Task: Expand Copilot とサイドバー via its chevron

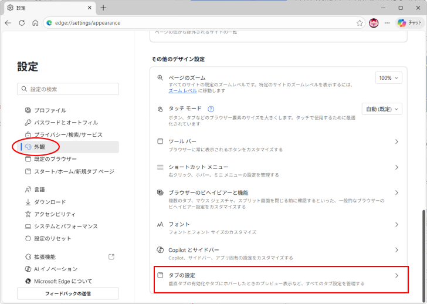Action: point(396,250)
